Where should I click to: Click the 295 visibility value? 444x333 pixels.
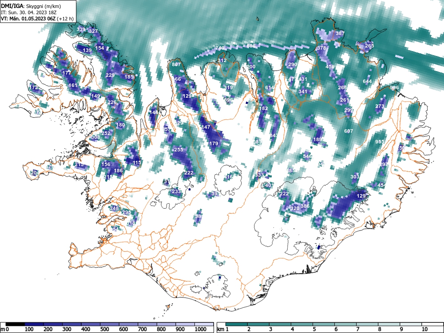127,212
